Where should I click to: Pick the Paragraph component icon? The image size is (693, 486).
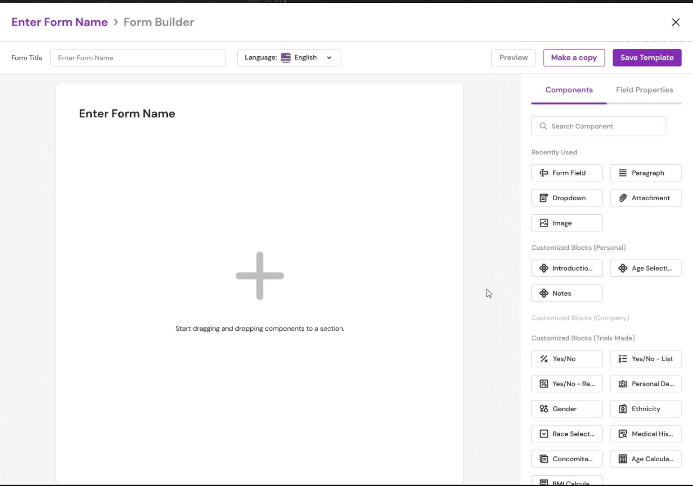pos(623,173)
